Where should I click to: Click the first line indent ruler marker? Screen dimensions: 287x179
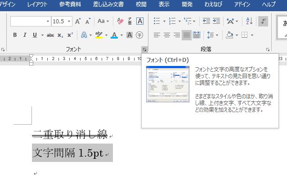tap(31, 56)
